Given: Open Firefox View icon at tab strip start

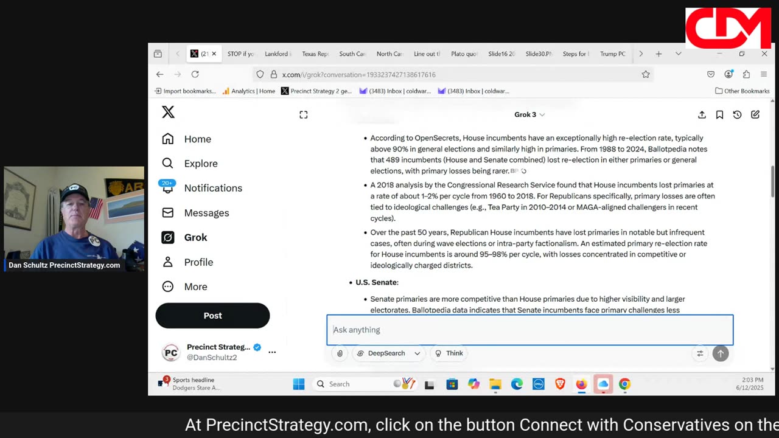Looking at the screenshot, I should tap(158, 54).
